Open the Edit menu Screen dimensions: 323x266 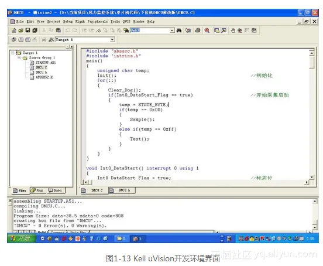point(30,22)
